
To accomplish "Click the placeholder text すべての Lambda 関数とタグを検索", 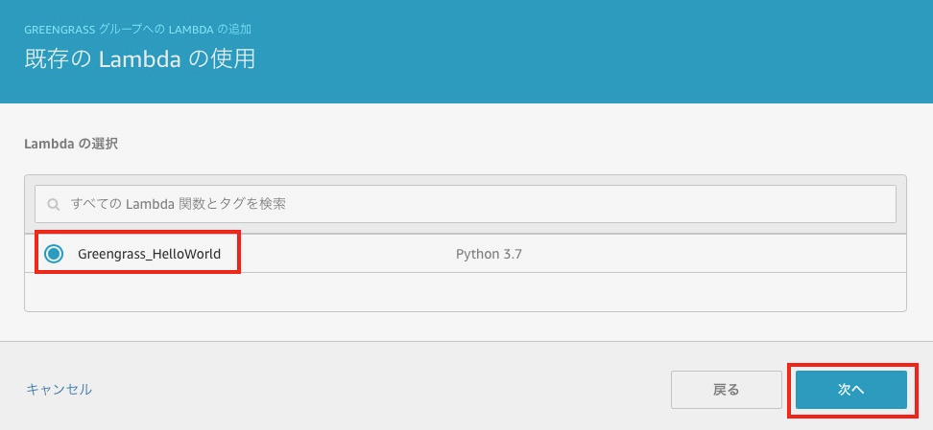I will (179, 204).
